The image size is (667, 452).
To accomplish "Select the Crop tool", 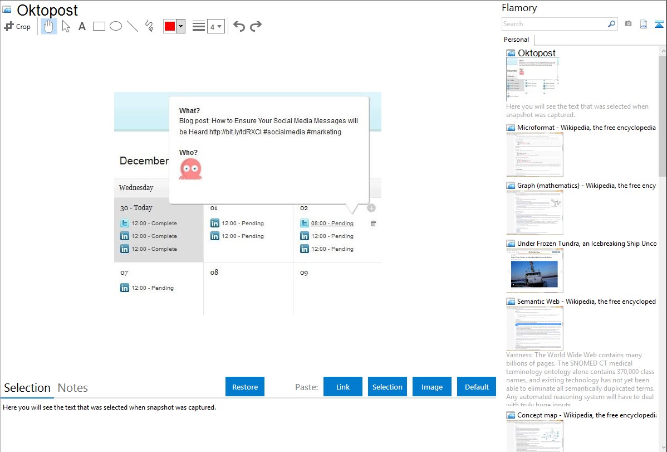I will click(17, 26).
